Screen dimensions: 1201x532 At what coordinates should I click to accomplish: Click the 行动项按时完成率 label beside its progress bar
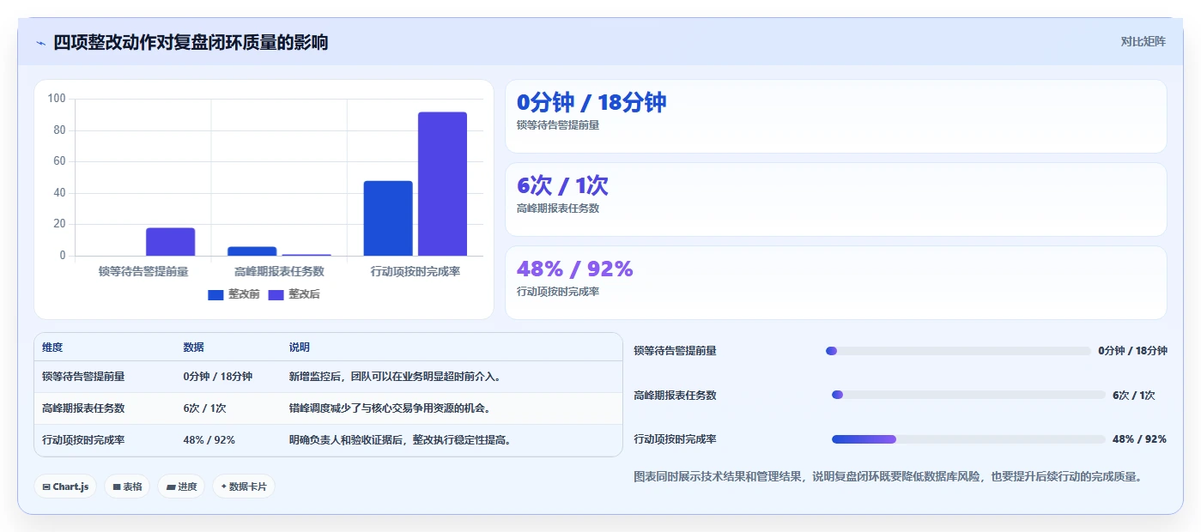pyautogui.click(x=675, y=439)
